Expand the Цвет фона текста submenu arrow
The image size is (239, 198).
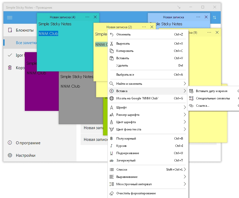point(185,129)
